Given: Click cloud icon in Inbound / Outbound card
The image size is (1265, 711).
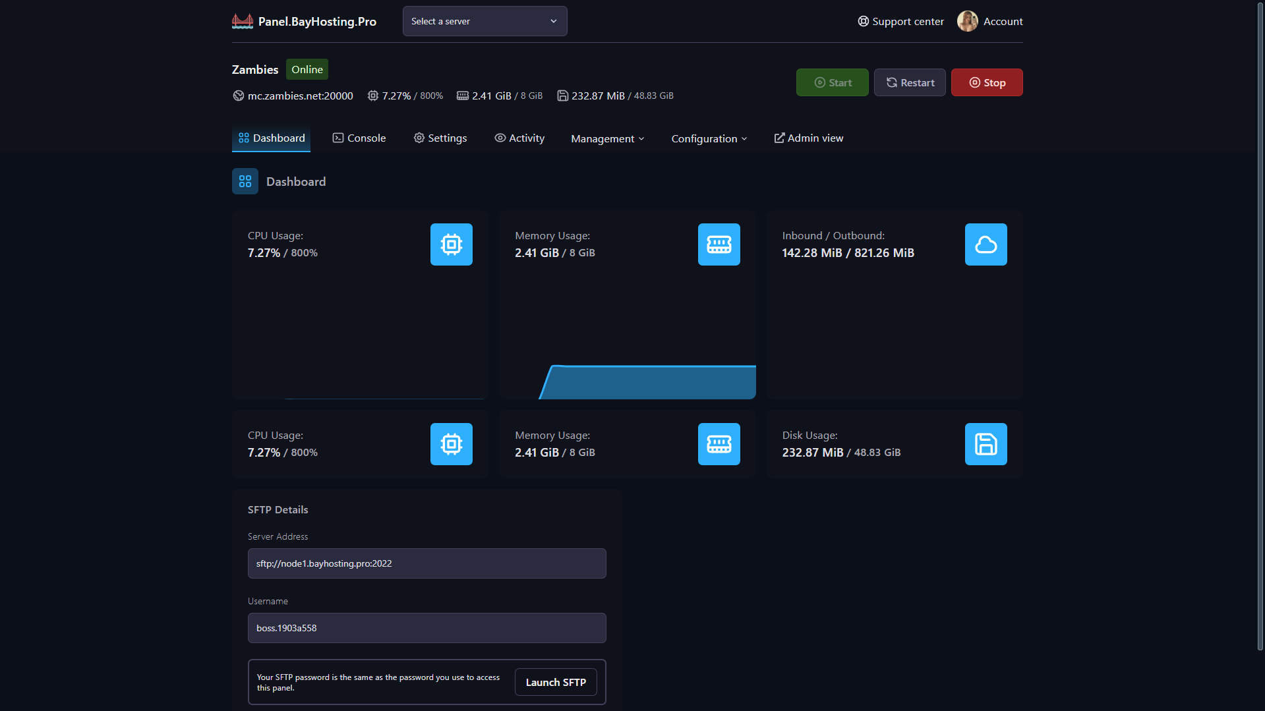Looking at the screenshot, I should 986,244.
